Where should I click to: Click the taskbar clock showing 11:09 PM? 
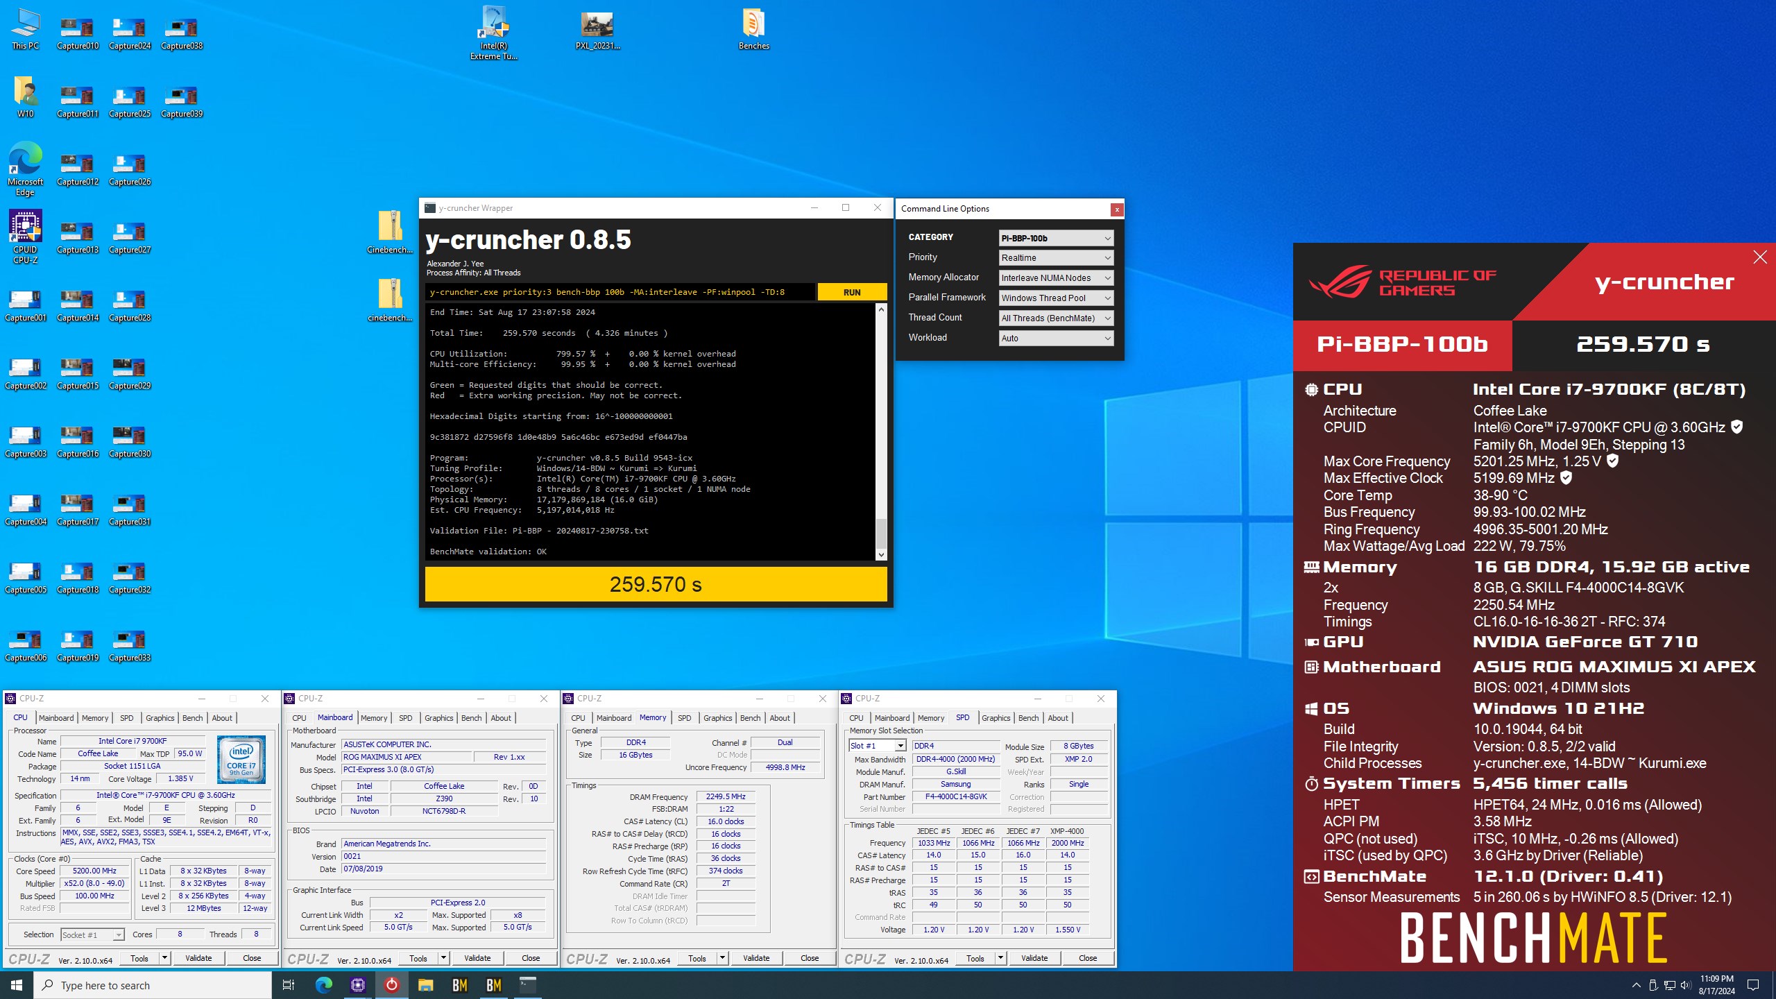(1716, 985)
